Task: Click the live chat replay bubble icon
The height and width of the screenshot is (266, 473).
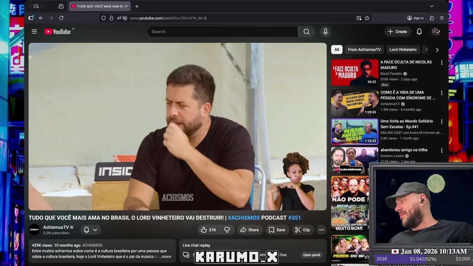Action: (186, 255)
